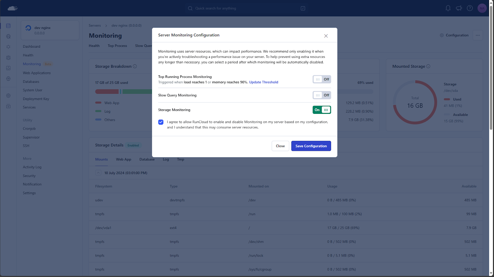Open the NA user avatar menu
Screen dimensions: 494x277
[x=482, y=8]
